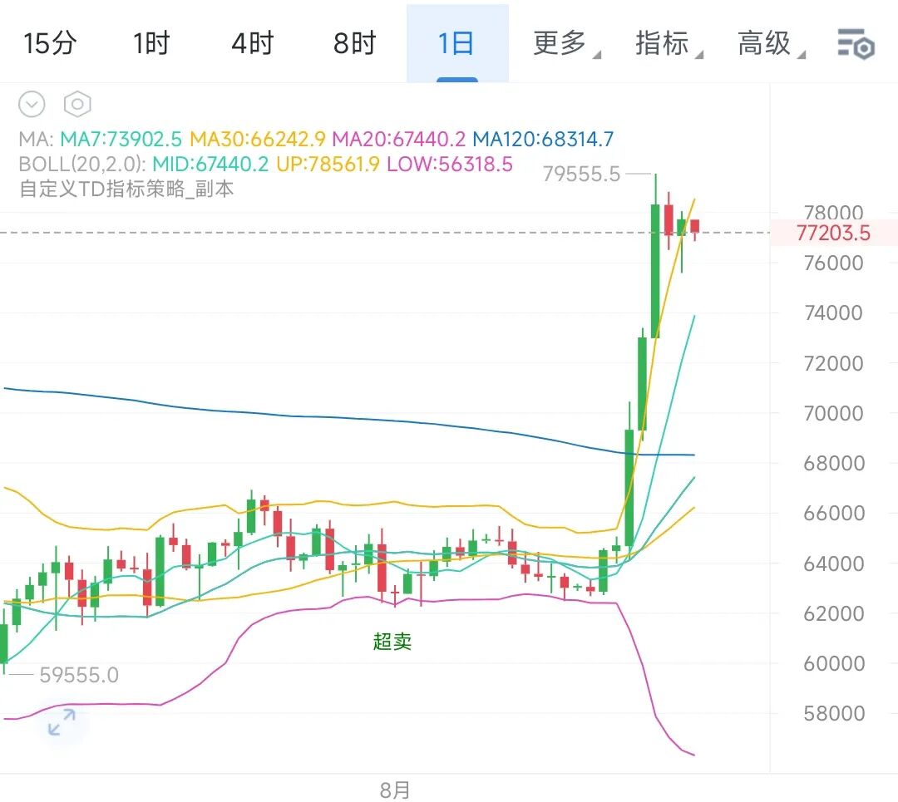Image resolution: width=898 pixels, height=802 pixels.
Task: Click the current price tag 77203.5
Action: 833,233
